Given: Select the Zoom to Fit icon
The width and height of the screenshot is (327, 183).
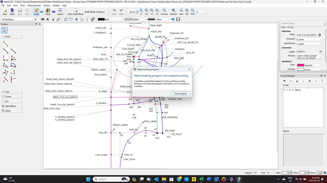Looking at the screenshot, I should point(157,12).
